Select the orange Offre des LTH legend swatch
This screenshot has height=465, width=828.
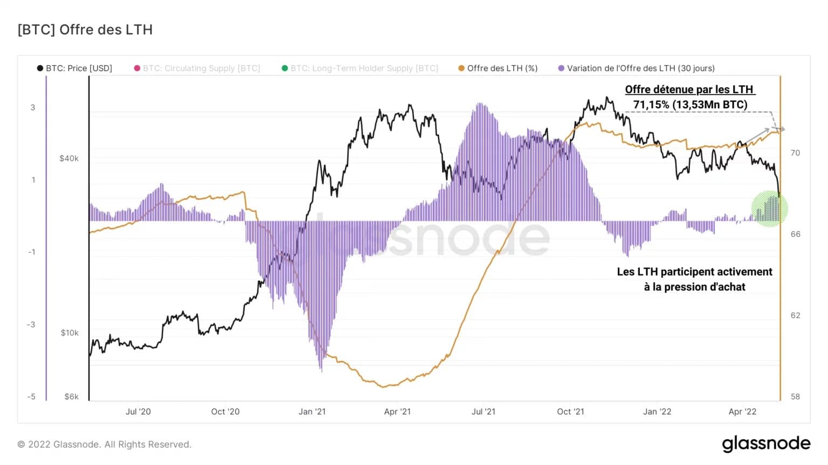click(461, 68)
